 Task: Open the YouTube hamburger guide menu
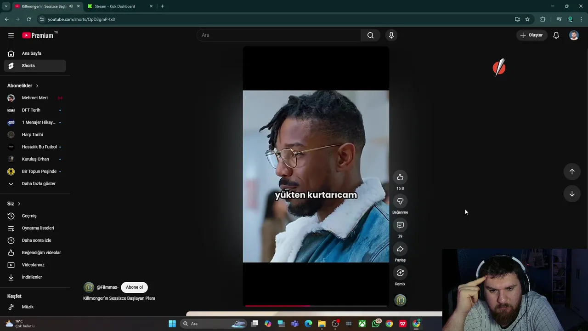(x=11, y=35)
